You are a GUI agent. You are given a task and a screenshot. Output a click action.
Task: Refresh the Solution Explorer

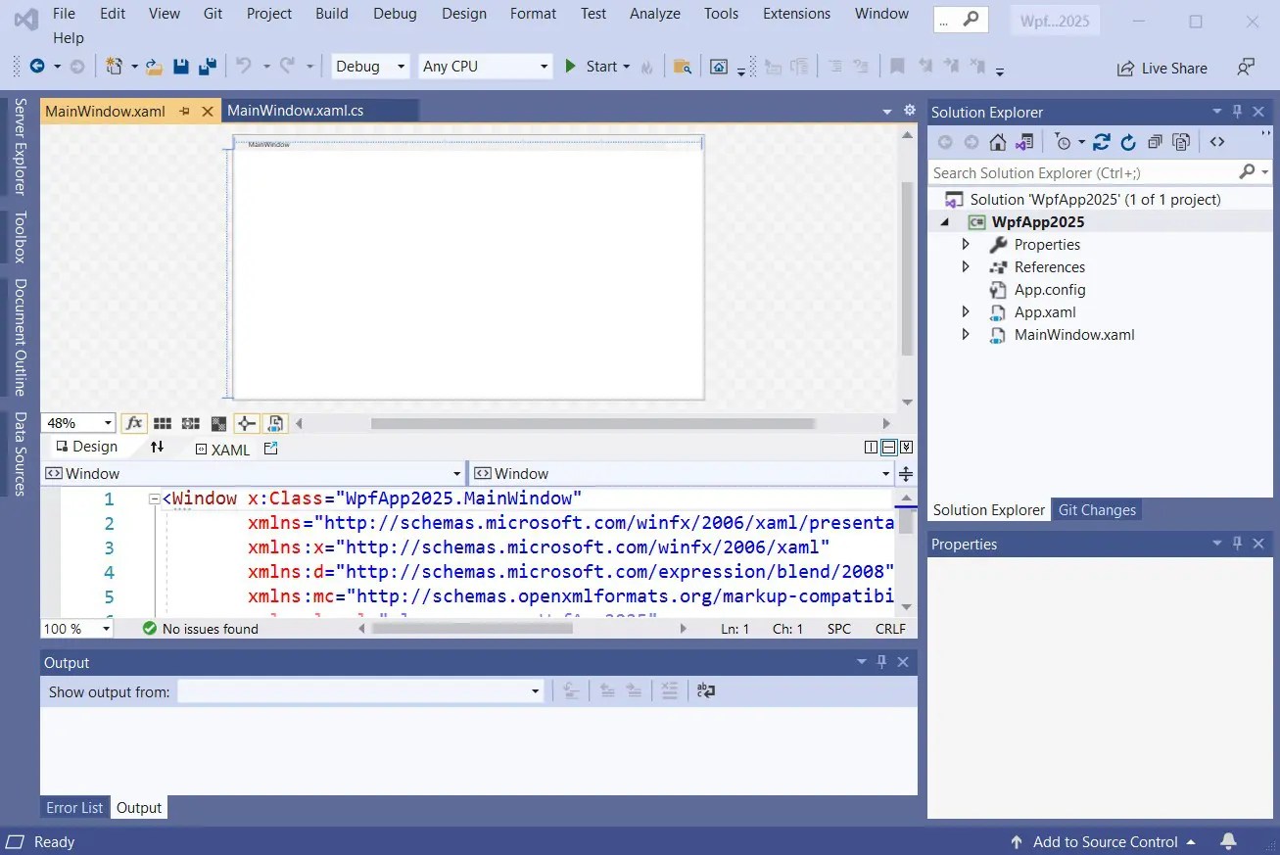coord(1128,142)
